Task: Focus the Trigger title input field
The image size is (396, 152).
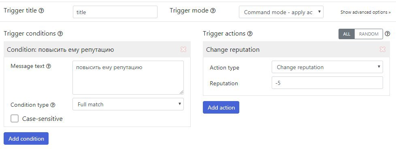Action: (x=115, y=12)
